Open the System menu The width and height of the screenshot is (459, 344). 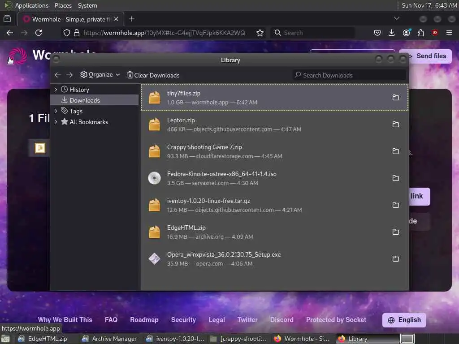tap(87, 5)
